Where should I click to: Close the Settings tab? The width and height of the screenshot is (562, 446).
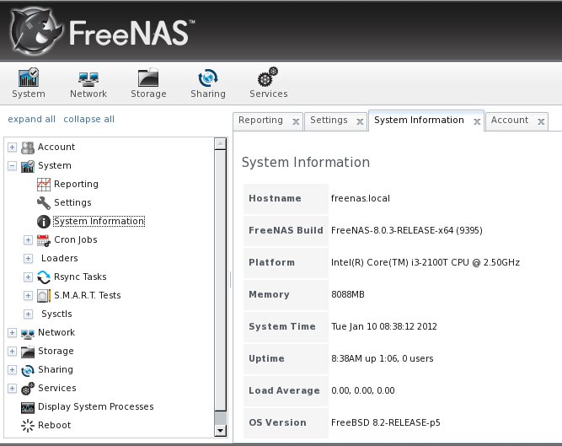pyautogui.click(x=361, y=122)
